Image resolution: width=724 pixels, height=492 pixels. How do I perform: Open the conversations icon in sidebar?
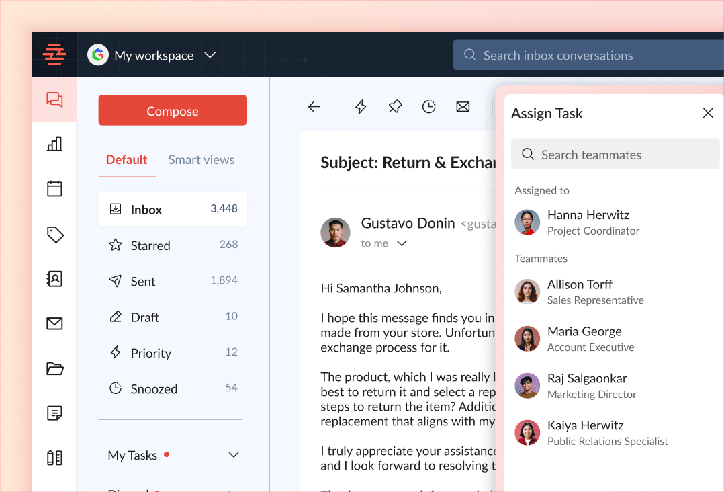54,99
